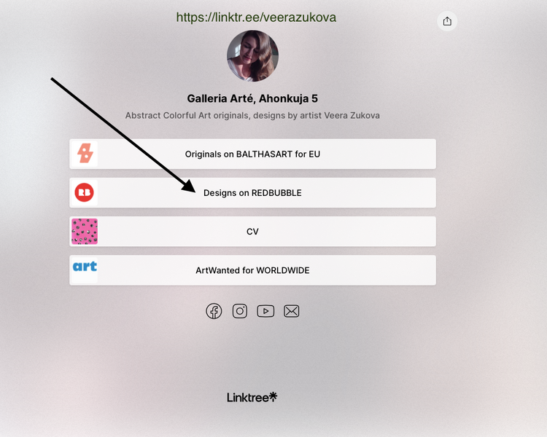Viewport: 547px width, 437px height.
Task: Open the Instagram social icon
Action: point(240,311)
